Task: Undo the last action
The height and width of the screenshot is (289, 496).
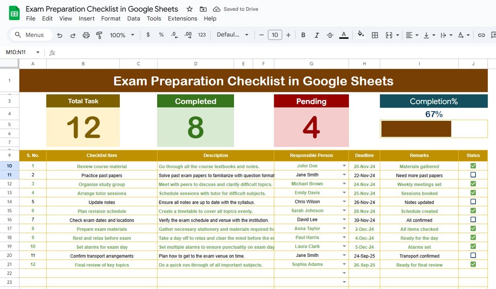Action: coord(59,35)
